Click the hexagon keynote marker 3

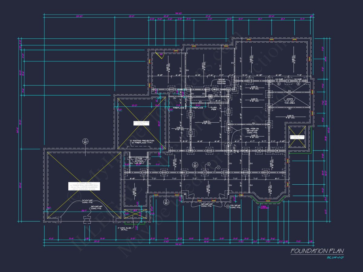(x=228, y=207)
